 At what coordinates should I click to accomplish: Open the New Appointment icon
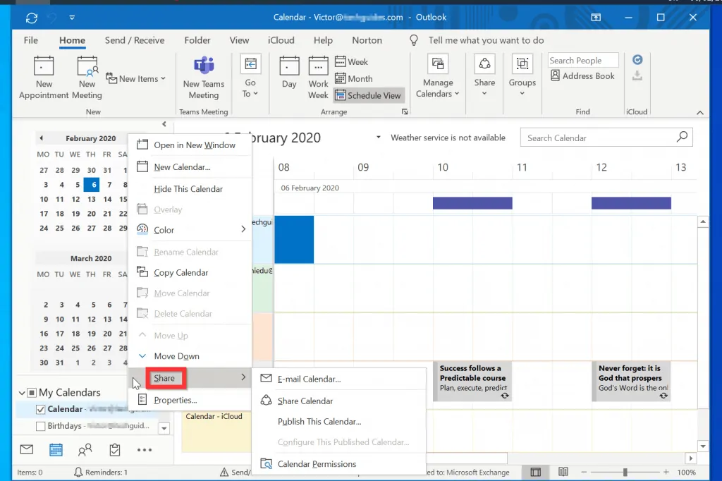[44, 66]
